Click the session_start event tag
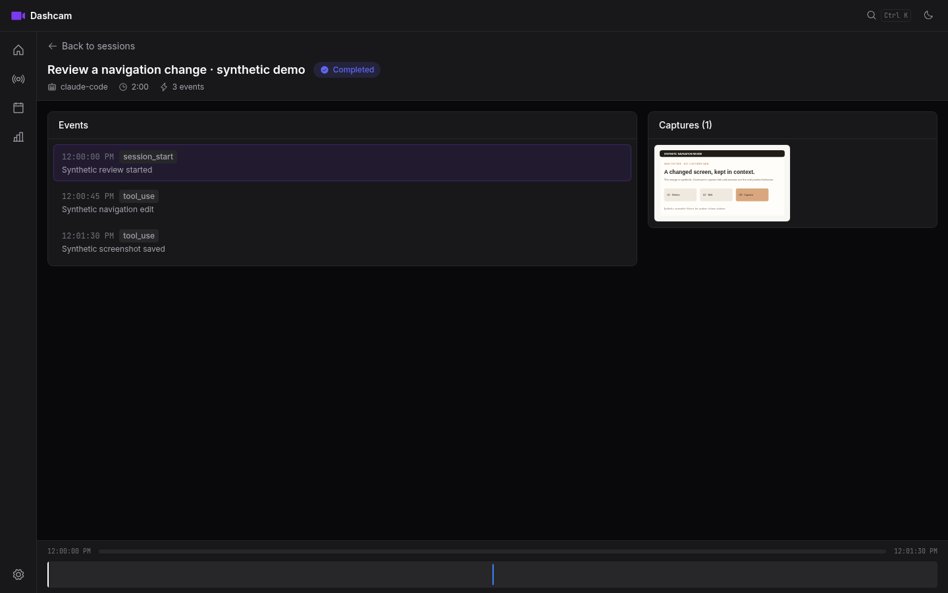Screen dimensions: 948x593 pyautogui.click(x=148, y=157)
